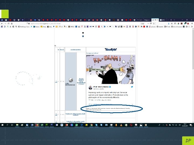Open the Twitter bookmark in bookmarks bar

[32, 27]
